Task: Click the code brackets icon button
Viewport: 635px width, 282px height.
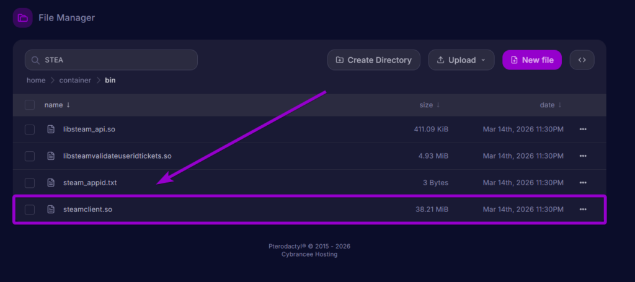Action: [x=582, y=60]
